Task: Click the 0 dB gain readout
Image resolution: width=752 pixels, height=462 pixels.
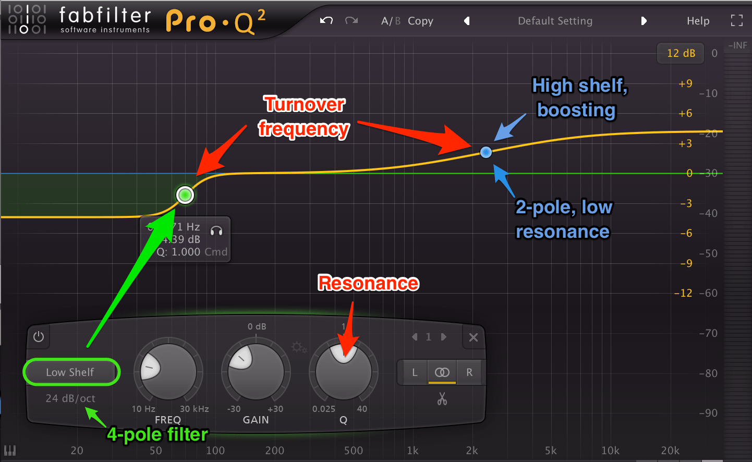Action: click(x=257, y=326)
